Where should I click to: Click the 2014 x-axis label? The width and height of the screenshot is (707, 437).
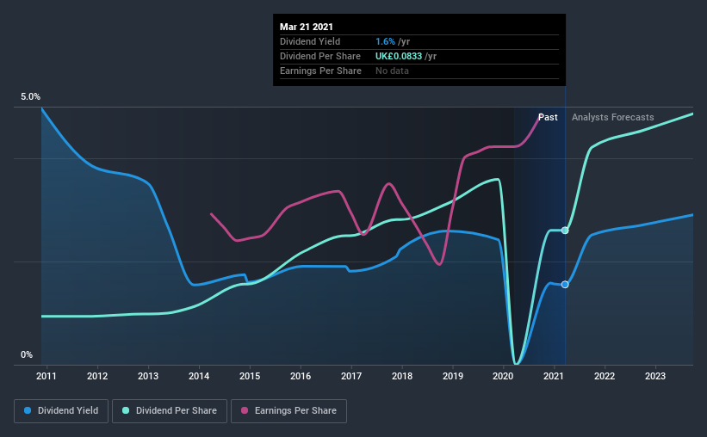199,376
